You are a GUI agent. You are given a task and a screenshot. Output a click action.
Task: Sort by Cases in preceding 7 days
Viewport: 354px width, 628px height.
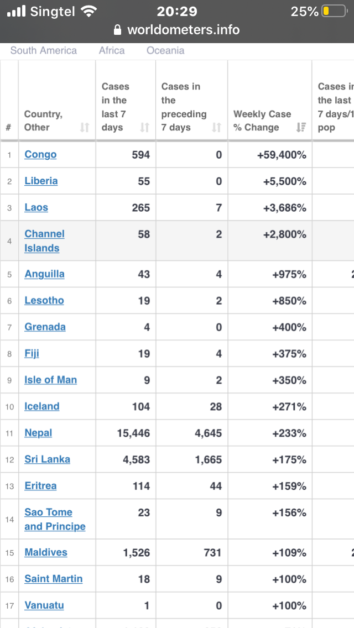pos(216,127)
